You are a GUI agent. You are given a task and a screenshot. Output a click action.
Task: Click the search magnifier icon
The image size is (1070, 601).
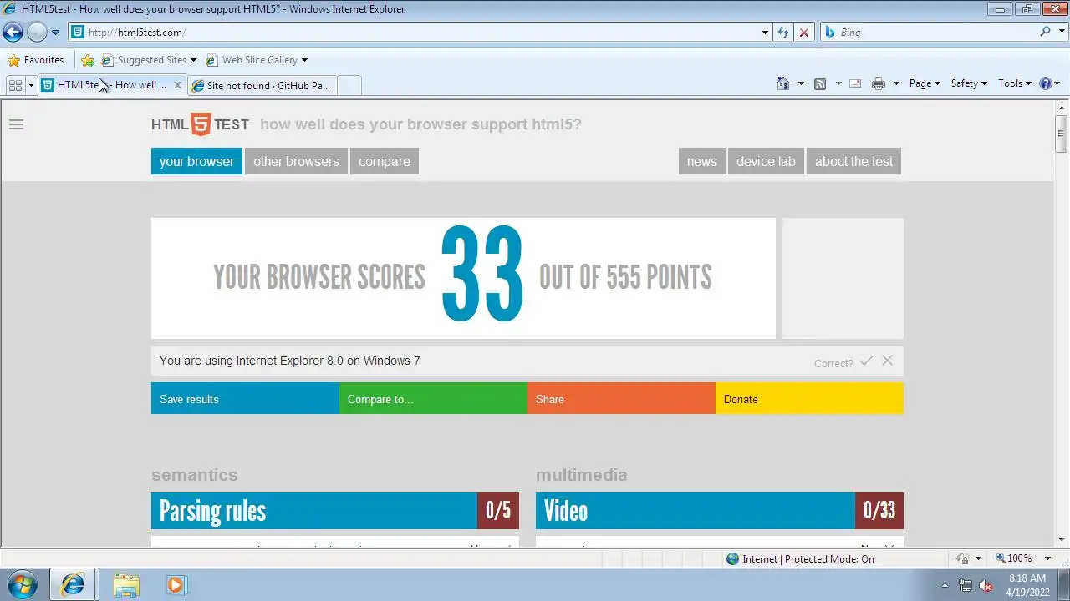point(1045,32)
